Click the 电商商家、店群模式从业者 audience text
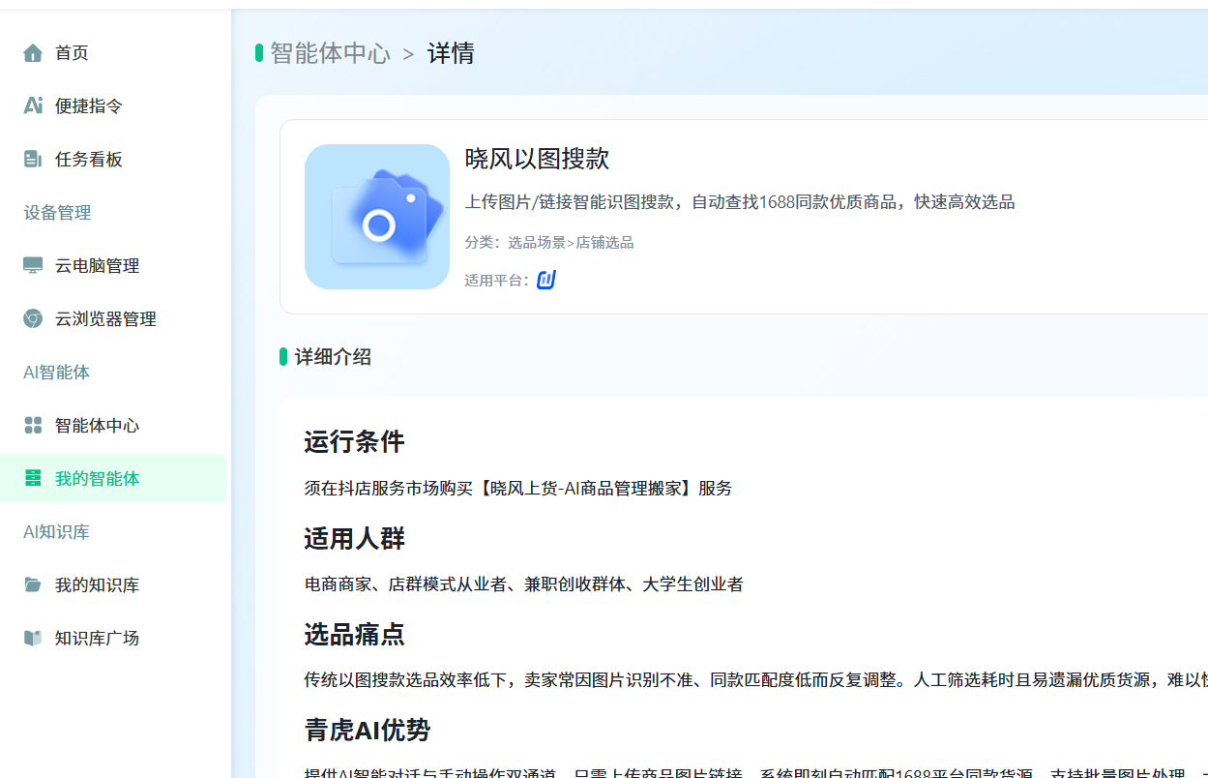This screenshot has width=1208, height=778. pos(523,584)
